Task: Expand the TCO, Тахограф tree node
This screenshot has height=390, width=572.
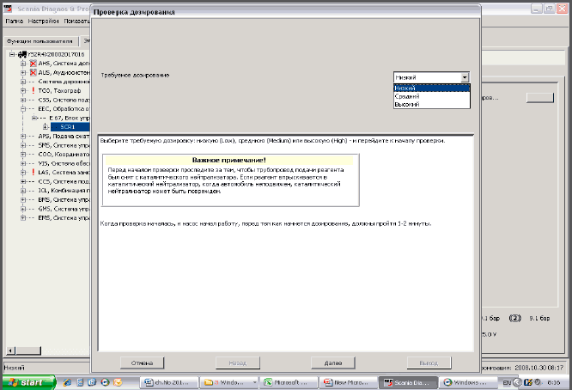Action: (x=23, y=90)
